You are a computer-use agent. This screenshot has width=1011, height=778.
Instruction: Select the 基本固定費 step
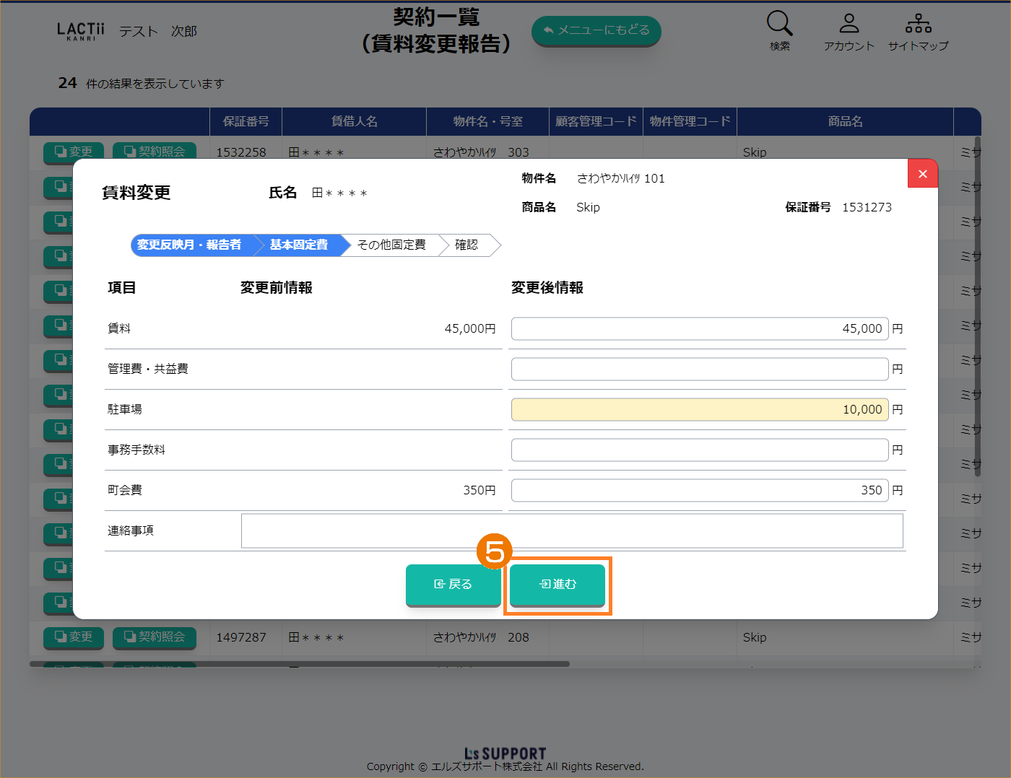click(x=299, y=245)
